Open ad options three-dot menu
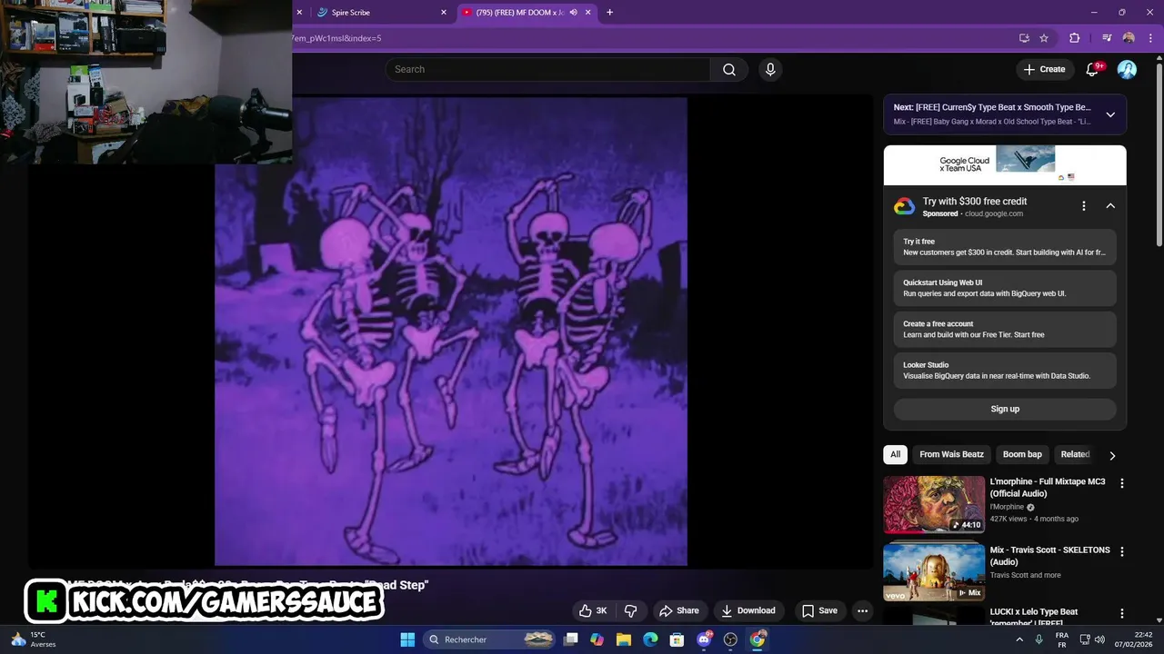This screenshot has width=1164, height=654. click(1083, 206)
